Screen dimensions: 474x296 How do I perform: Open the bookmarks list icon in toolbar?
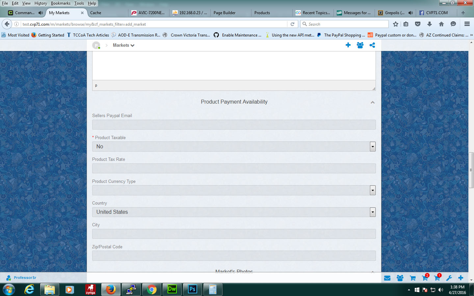(x=406, y=24)
